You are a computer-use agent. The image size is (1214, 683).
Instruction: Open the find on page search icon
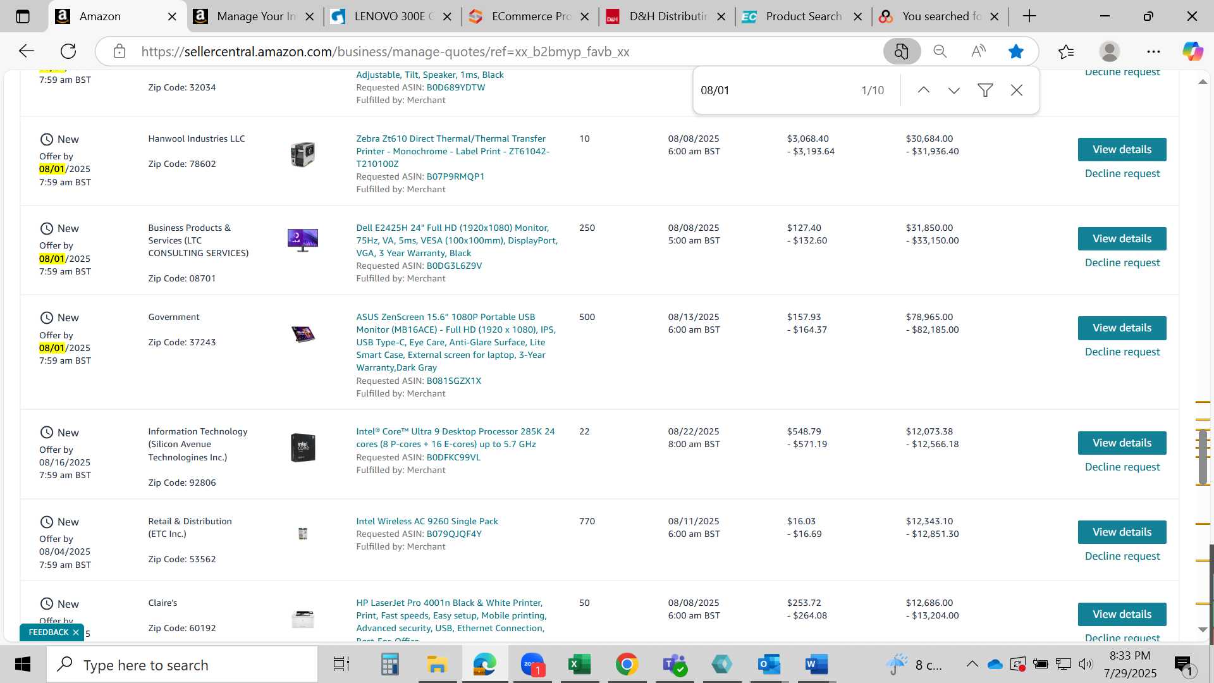coord(902,51)
